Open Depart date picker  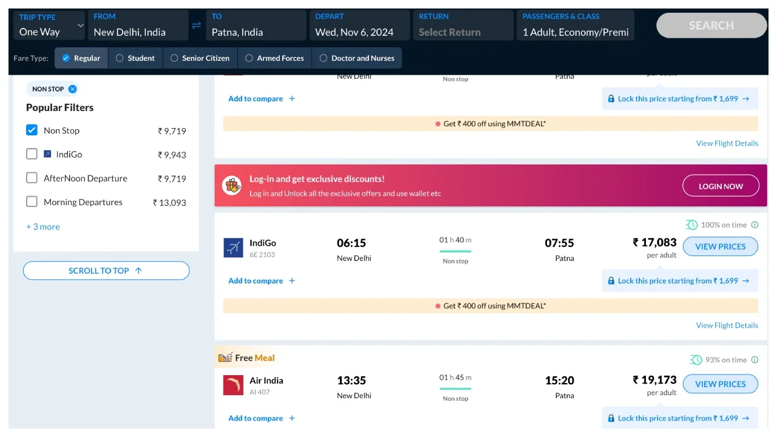pyautogui.click(x=360, y=25)
